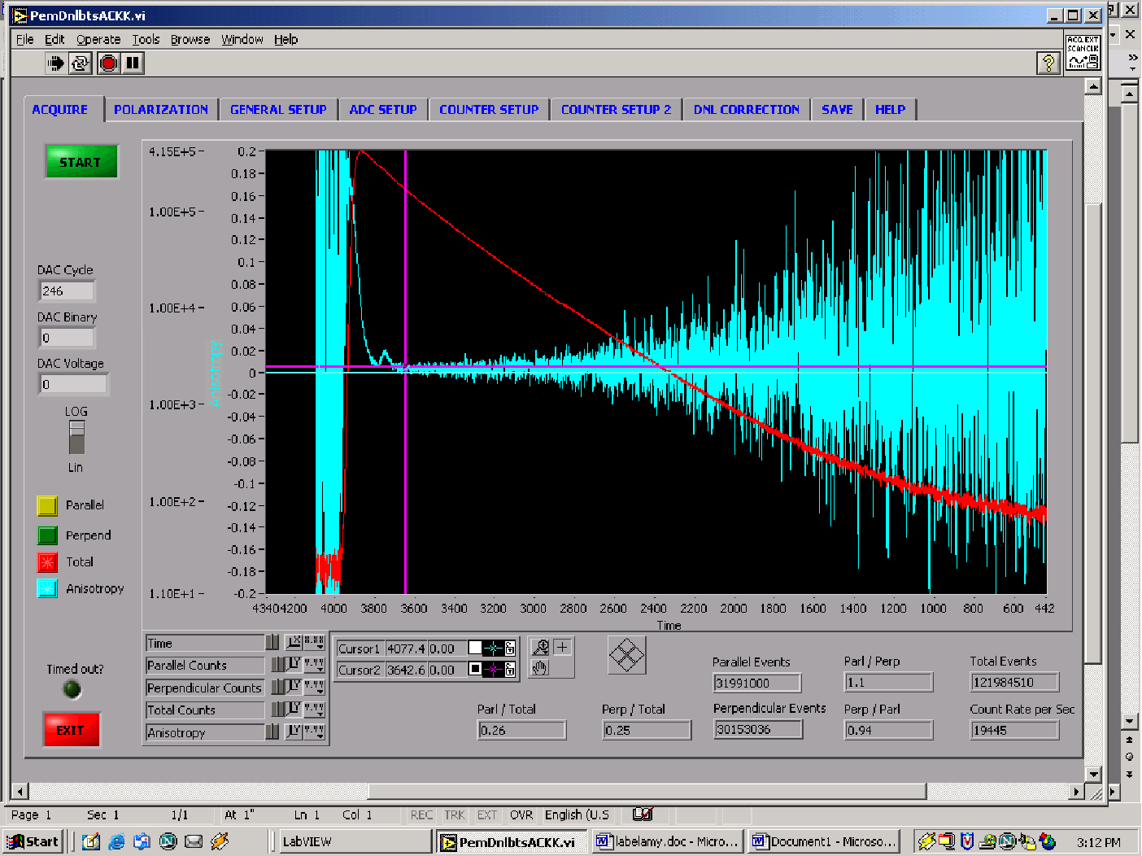Click the Parallel Events value field
Screen dimensions: 1142x856
tap(757, 683)
